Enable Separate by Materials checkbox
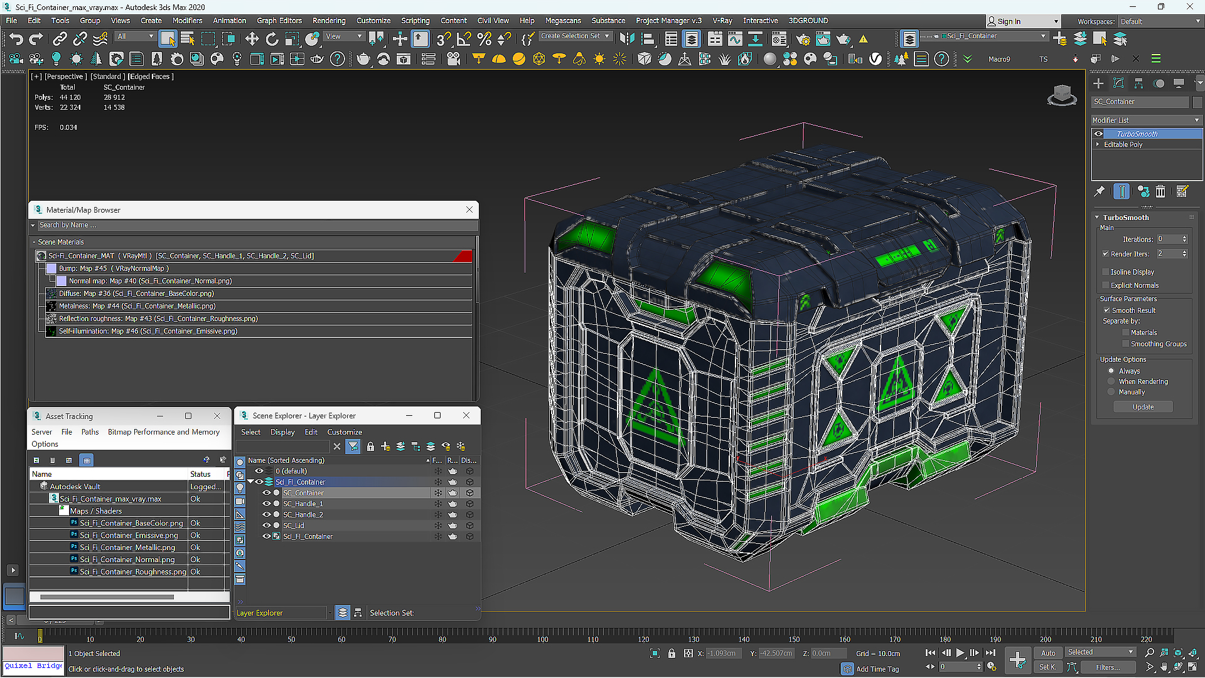This screenshot has height=678, width=1205. pos(1125,333)
